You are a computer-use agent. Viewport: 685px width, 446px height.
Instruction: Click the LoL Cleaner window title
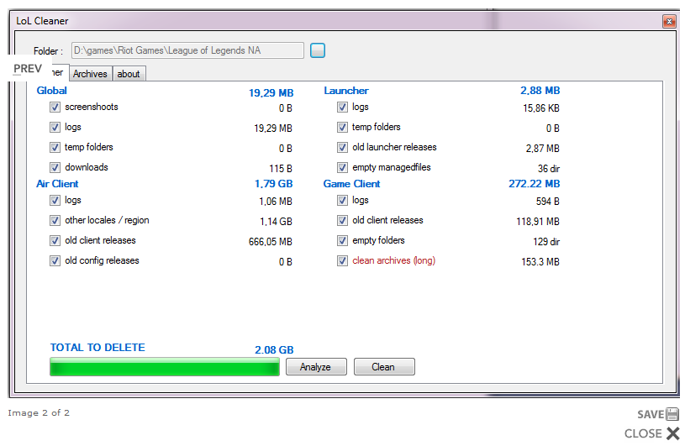click(42, 21)
